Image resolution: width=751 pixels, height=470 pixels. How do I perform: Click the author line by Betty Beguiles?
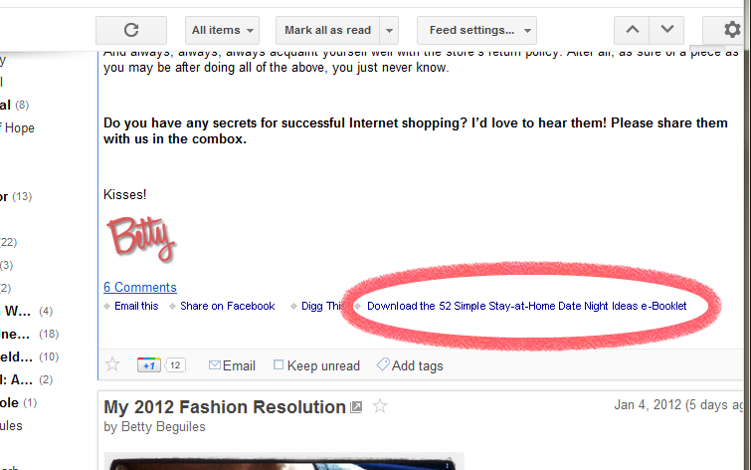tap(154, 427)
